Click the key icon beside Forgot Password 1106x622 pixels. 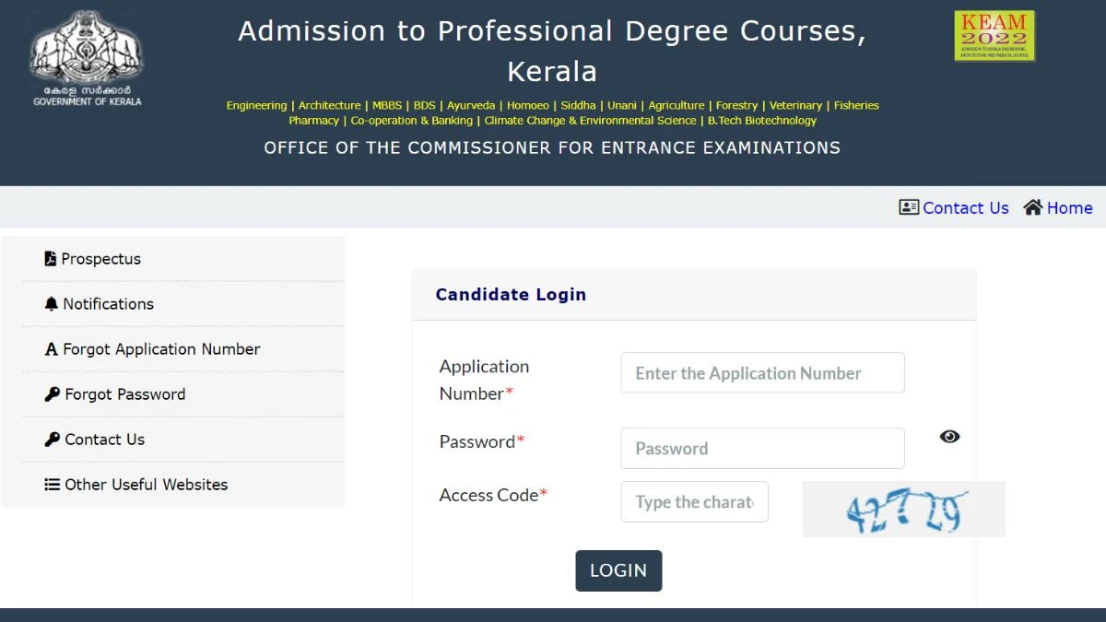(53, 394)
